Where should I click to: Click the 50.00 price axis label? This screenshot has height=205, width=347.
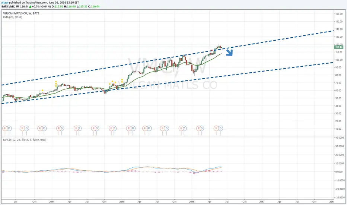(339, 98)
